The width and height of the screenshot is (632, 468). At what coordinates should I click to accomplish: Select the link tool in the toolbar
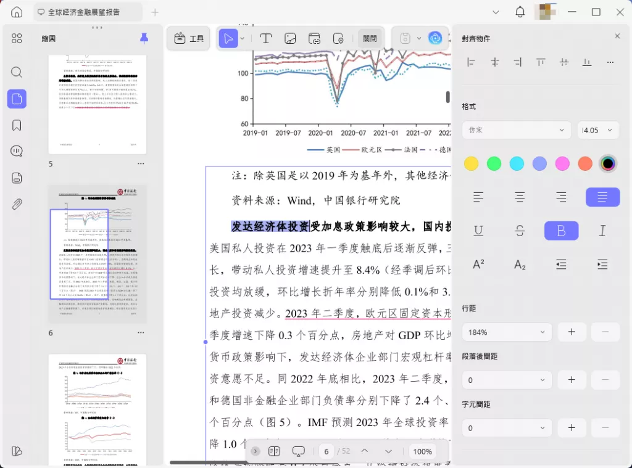314,38
